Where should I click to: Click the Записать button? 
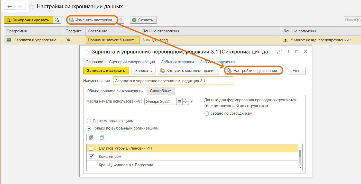(143, 71)
